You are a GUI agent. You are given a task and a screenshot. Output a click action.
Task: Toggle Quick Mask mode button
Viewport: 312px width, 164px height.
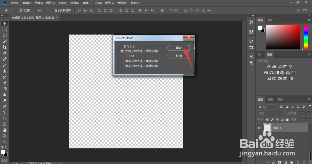click(4, 161)
